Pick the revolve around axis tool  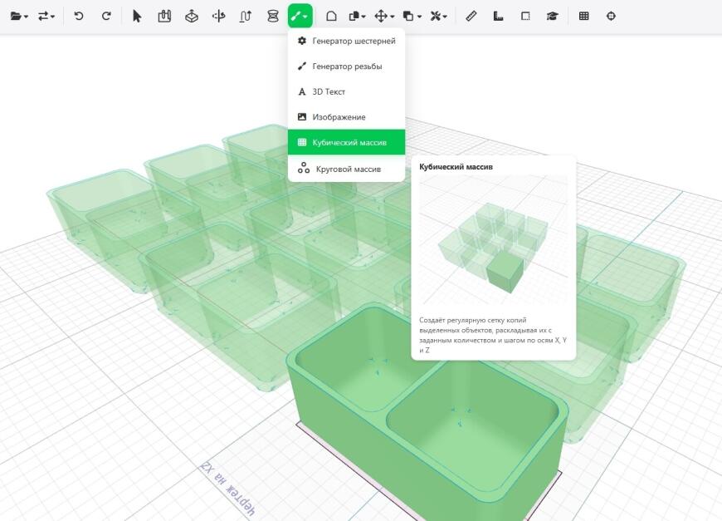[219, 16]
